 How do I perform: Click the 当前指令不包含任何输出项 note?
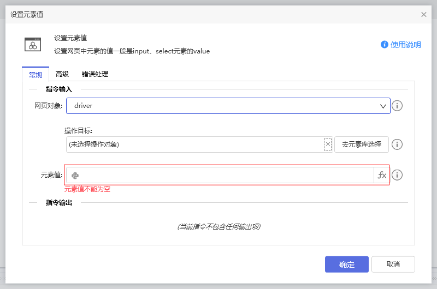219,227
